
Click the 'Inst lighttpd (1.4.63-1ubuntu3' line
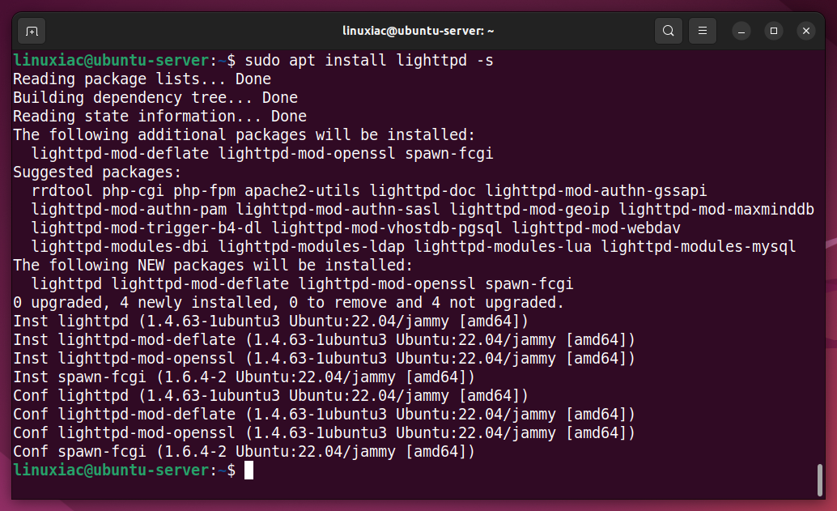[270, 322]
